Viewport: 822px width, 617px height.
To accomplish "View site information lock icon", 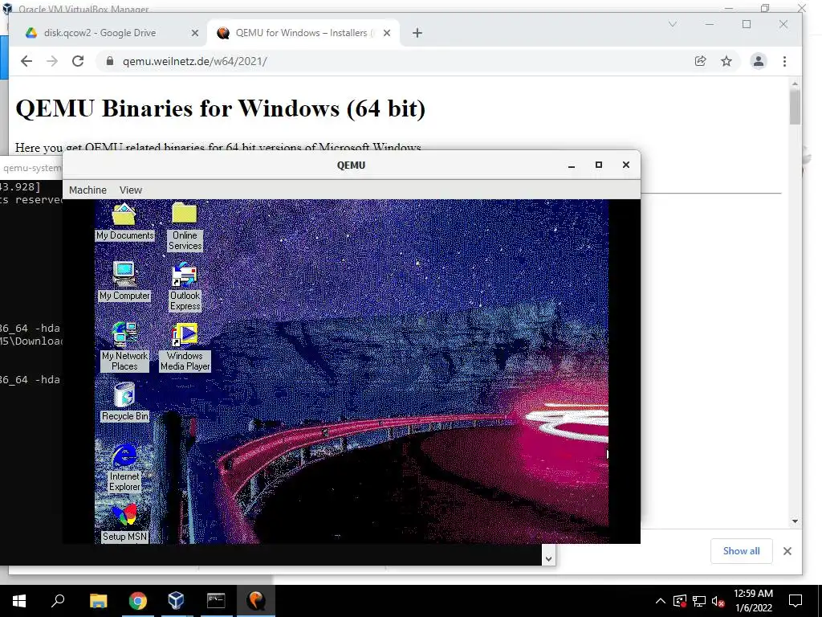I will pyautogui.click(x=109, y=61).
